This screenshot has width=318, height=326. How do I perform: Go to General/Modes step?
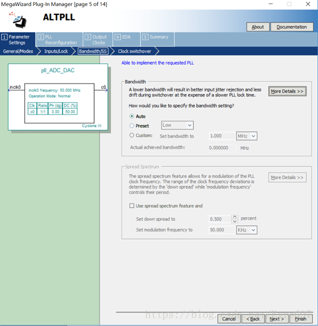18,51
